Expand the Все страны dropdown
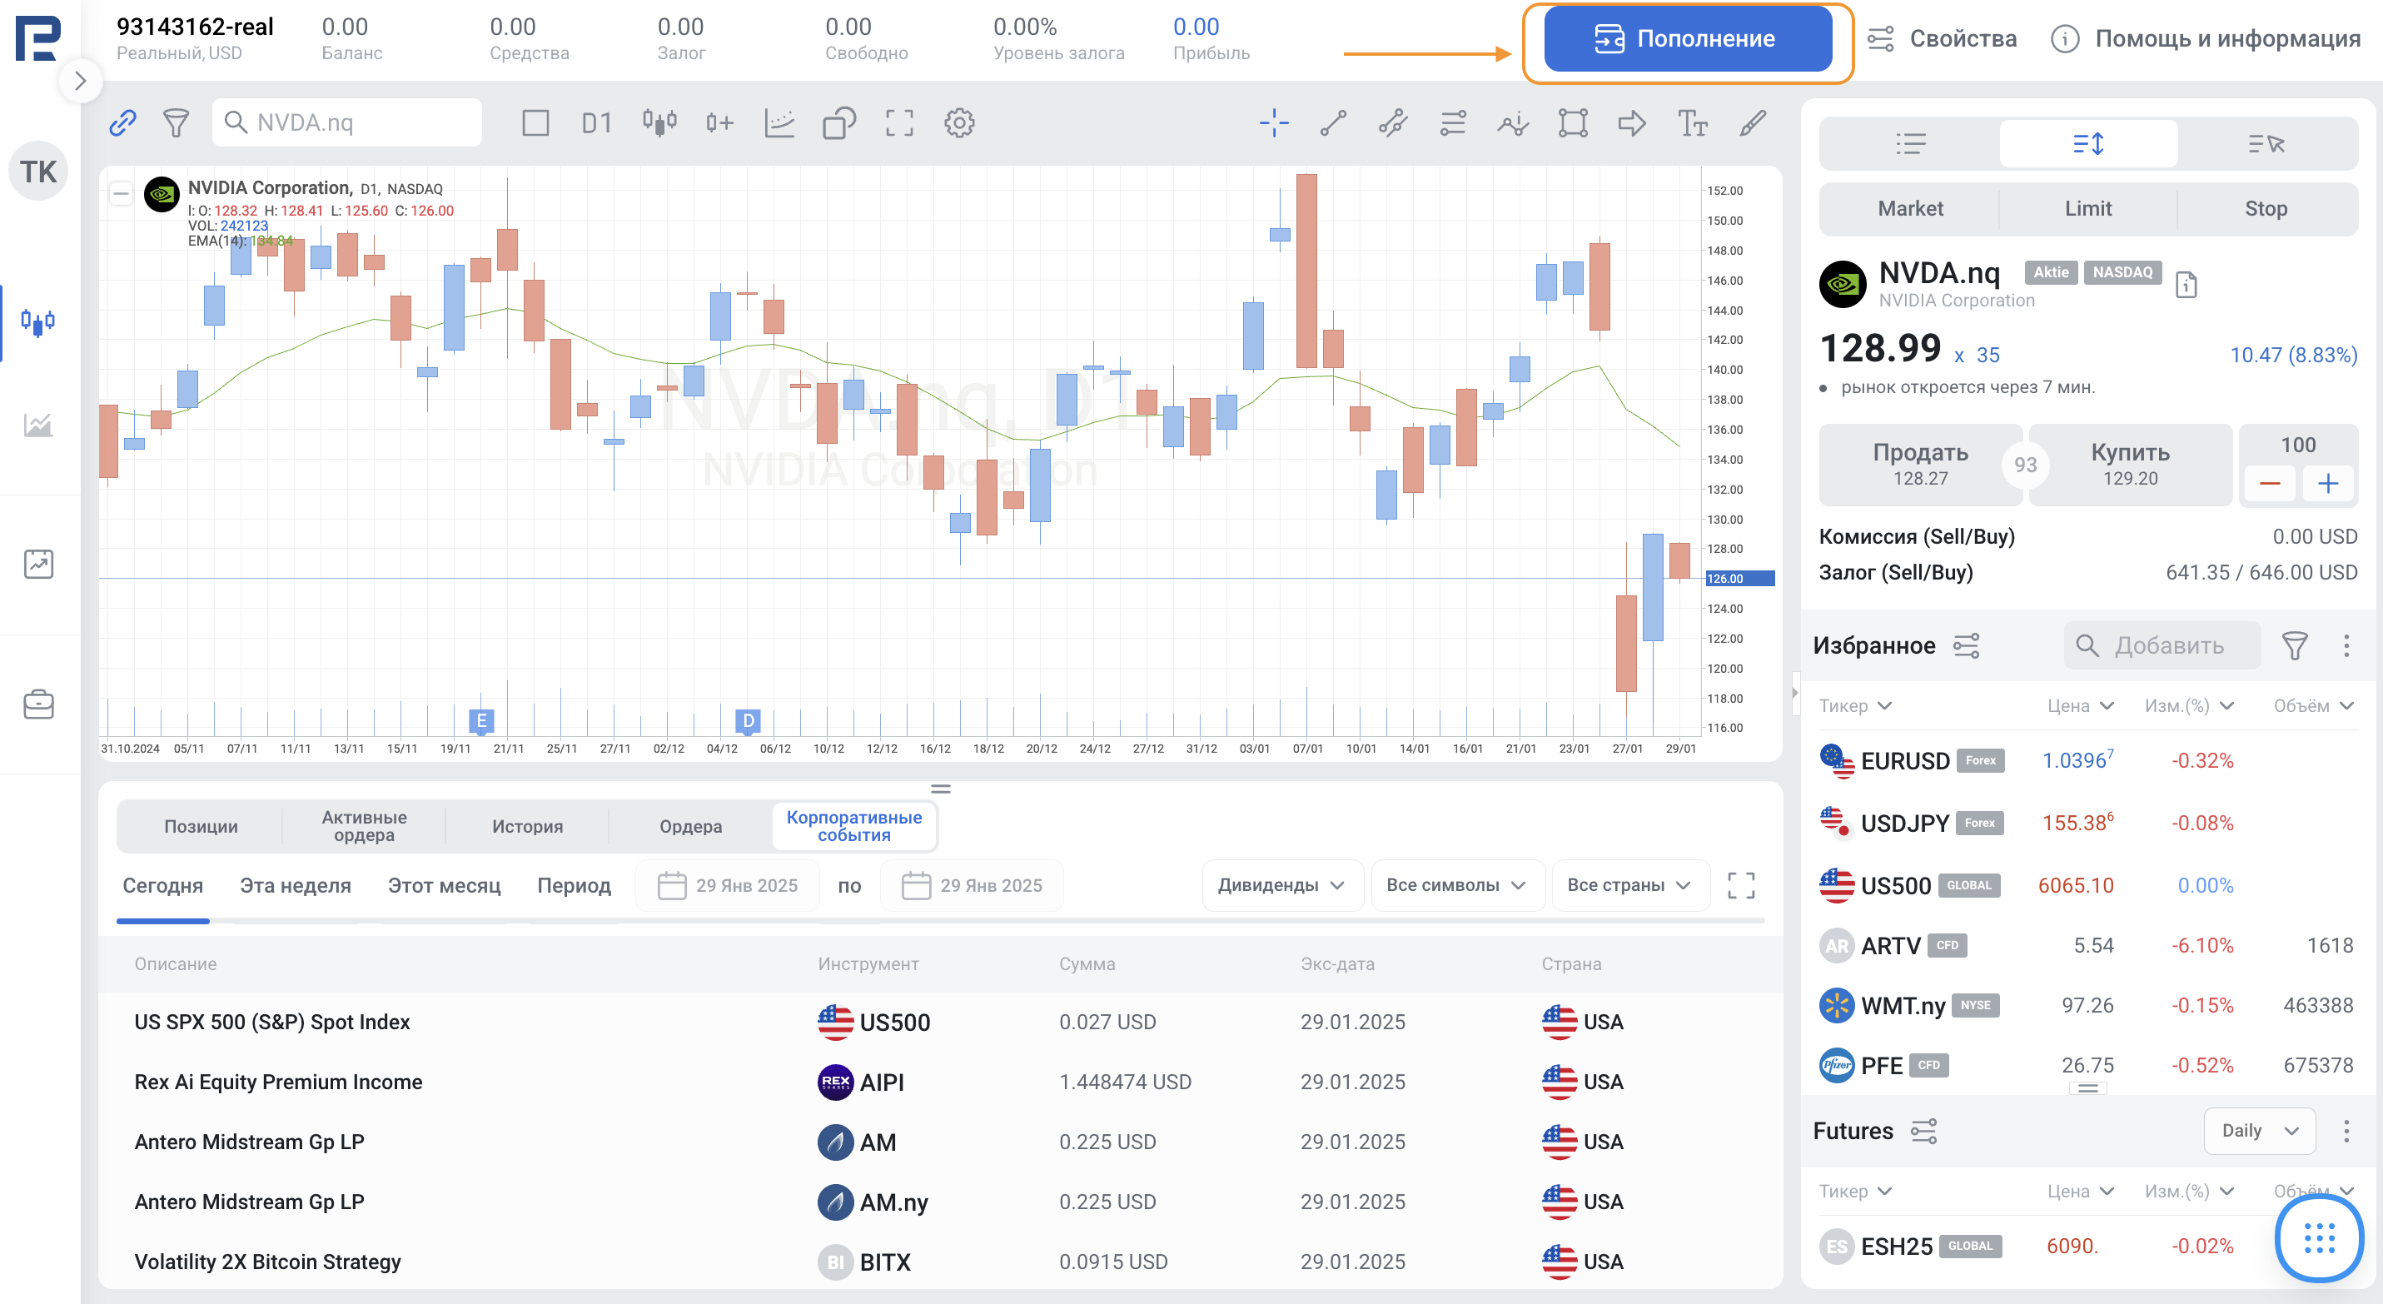This screenshot has height=1304, width=2383. coord(1629,885)
